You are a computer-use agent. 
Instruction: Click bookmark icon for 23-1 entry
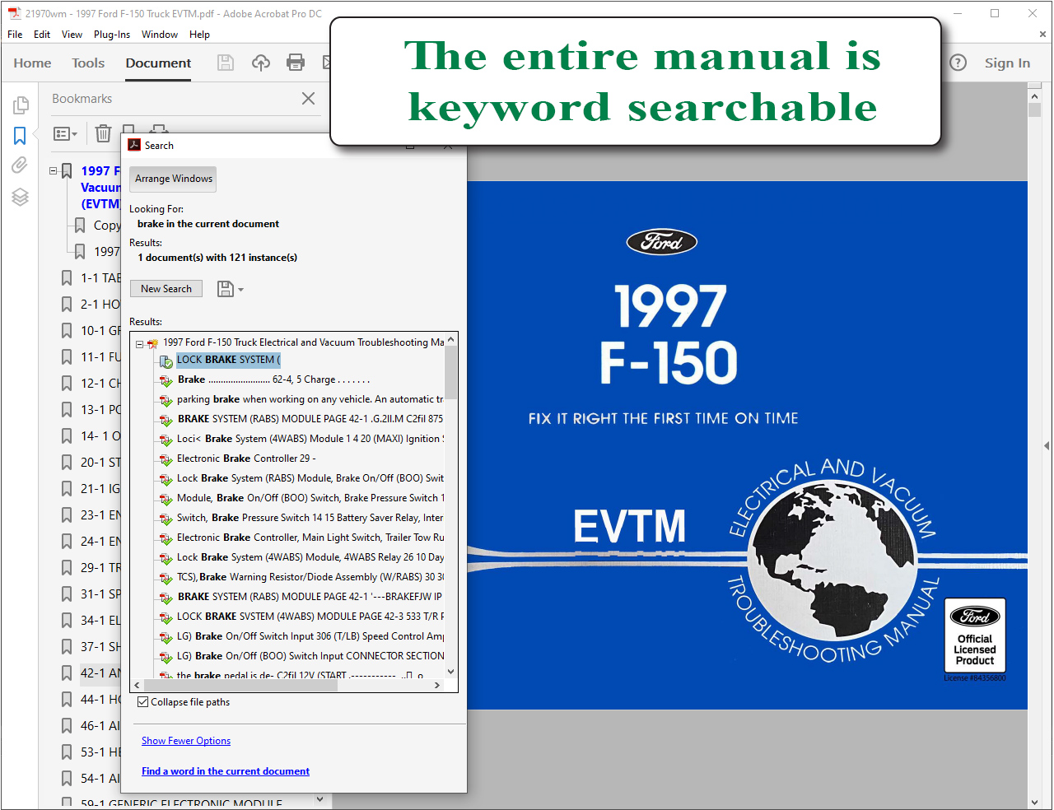67,515
